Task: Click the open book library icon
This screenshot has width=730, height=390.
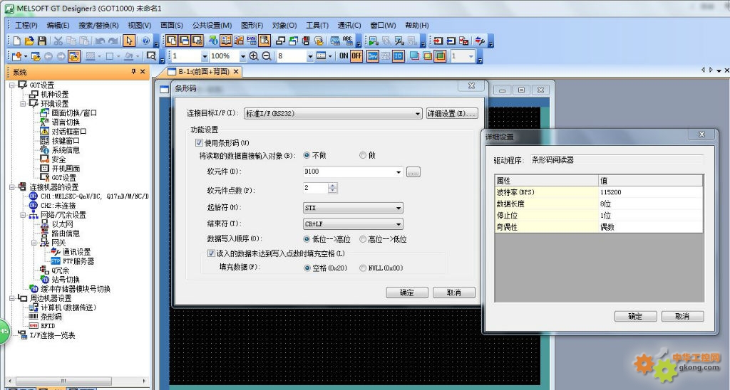Action: (226, 41)
